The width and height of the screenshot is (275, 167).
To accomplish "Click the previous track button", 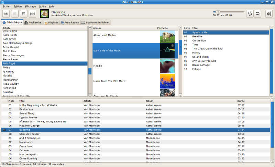I will coord(6,14).
